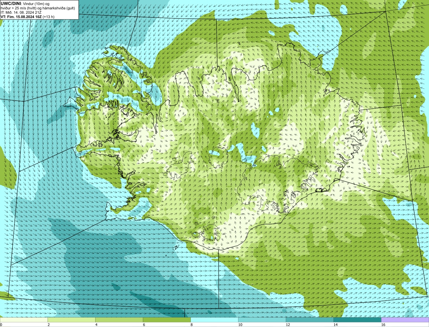This screenshot has width=429, height=327.
Task: Click the 'IT: Mið. 14. 08. 2024 21Z' line
Action: (x=21, y=12)
